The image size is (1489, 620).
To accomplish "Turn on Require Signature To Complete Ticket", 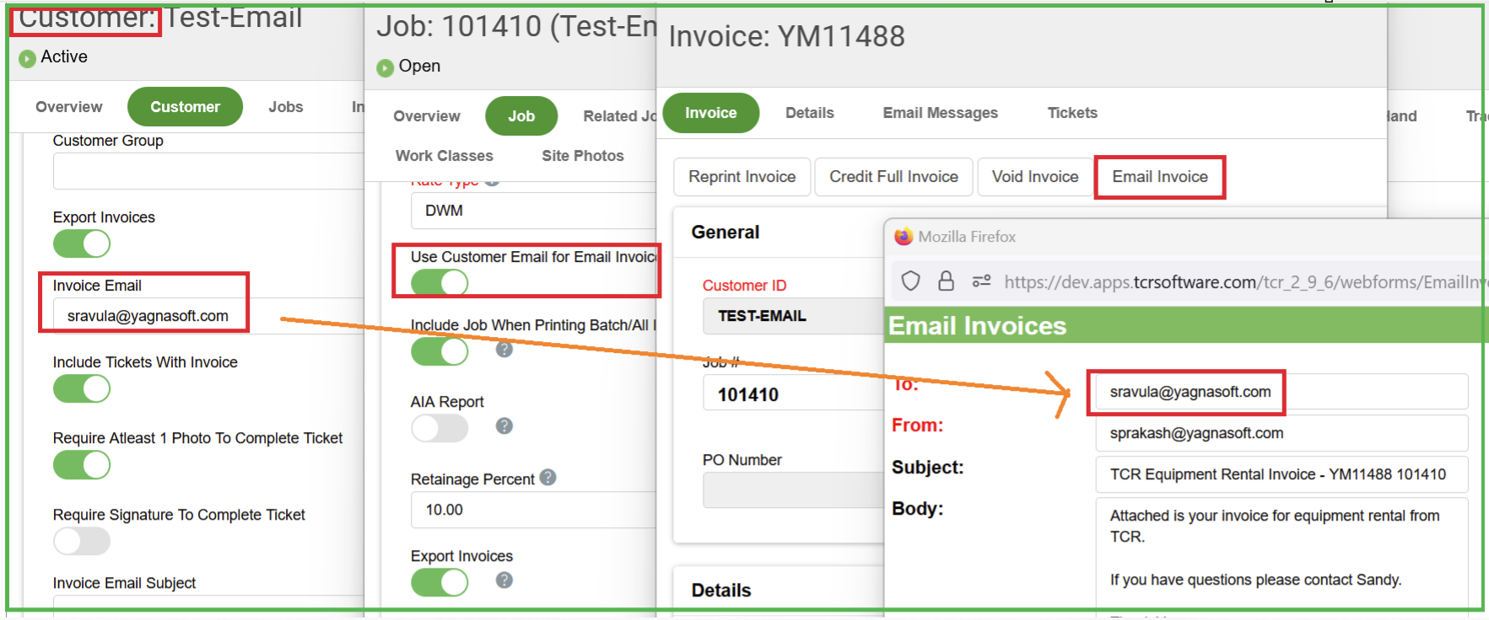I will point(82,541).
